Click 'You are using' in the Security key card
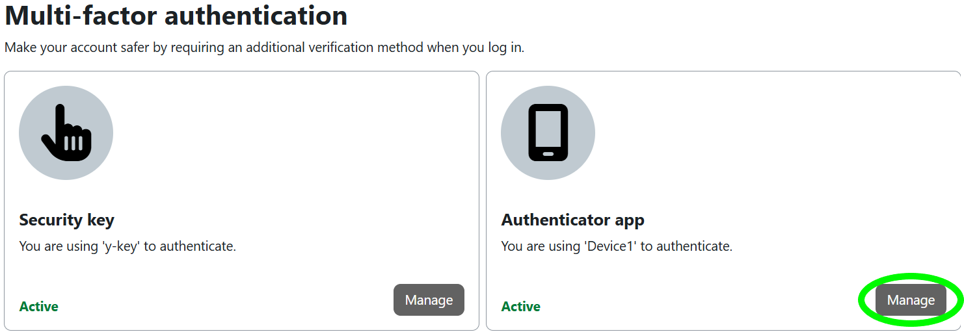The height and width of the screenshot is (332, 964). point(59,246)
